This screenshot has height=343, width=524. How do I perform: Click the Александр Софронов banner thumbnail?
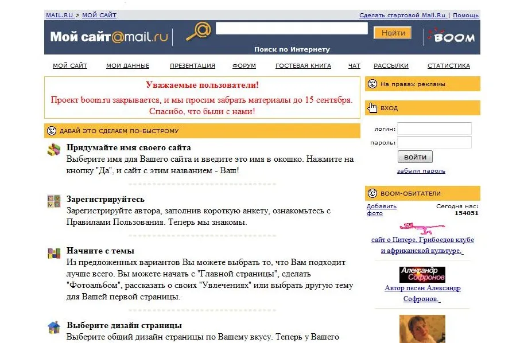coord(422,275)
